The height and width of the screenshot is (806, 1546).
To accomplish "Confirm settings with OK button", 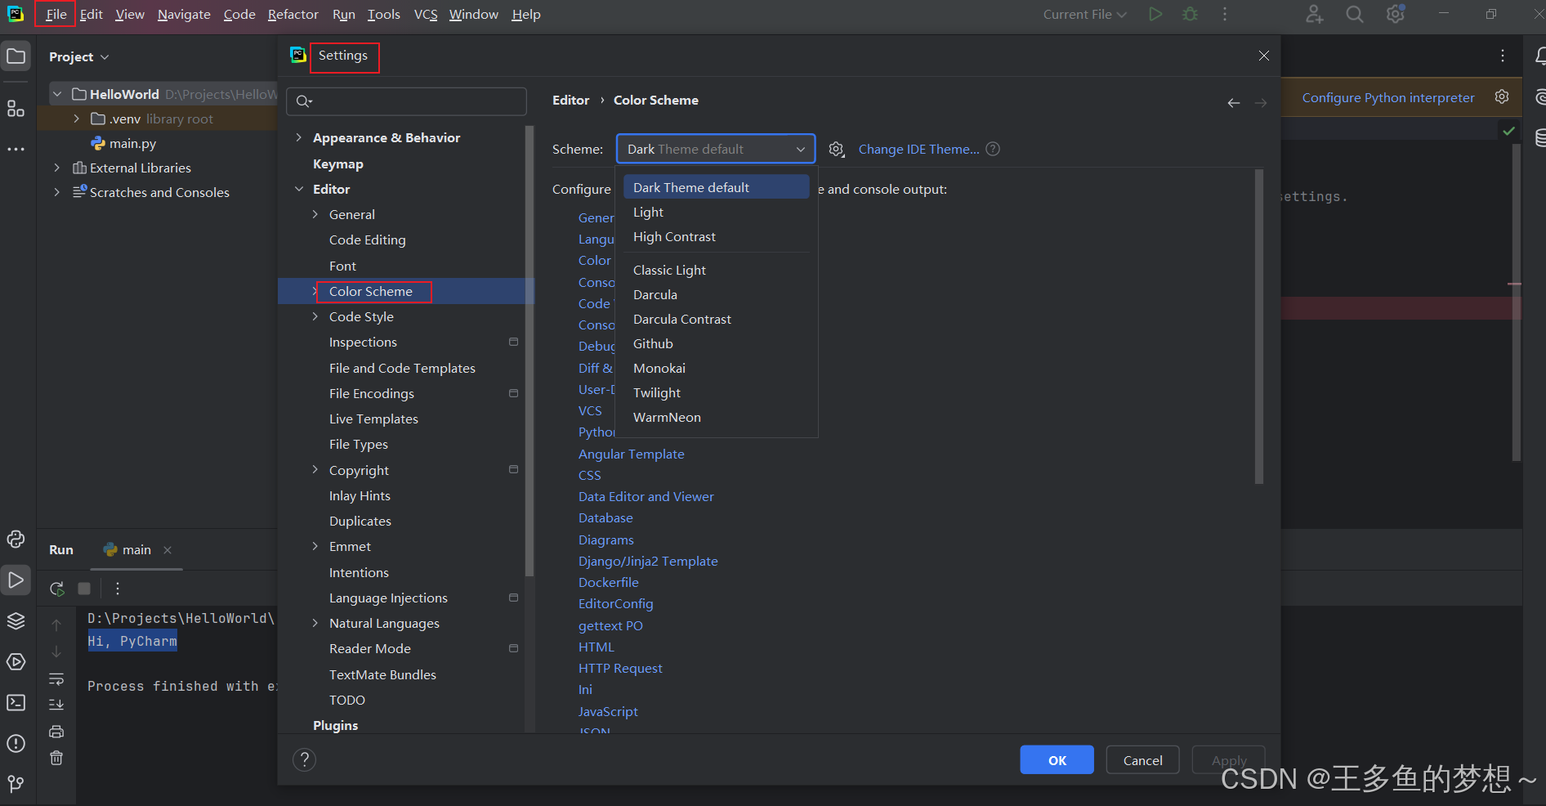I will [x=1057, y=760].
